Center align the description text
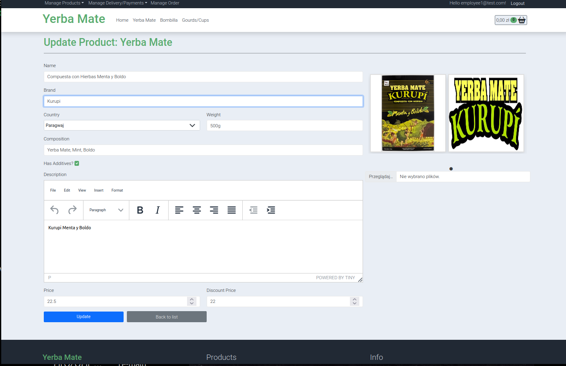The width and height of the screenshot is (566, 366). click(197, 210)
